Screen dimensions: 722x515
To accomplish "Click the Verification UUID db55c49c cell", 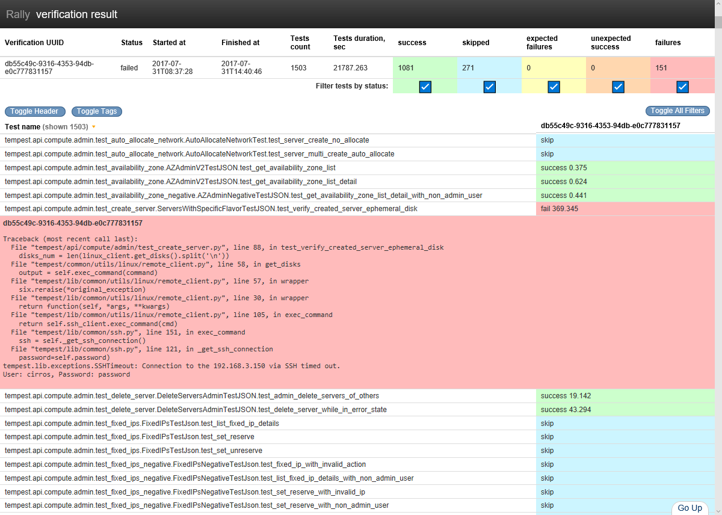I will coord(48,68).
